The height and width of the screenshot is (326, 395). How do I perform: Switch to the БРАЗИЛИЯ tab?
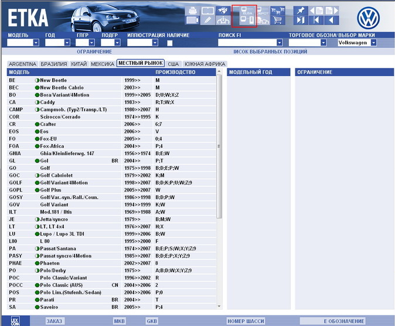(54, 64)
